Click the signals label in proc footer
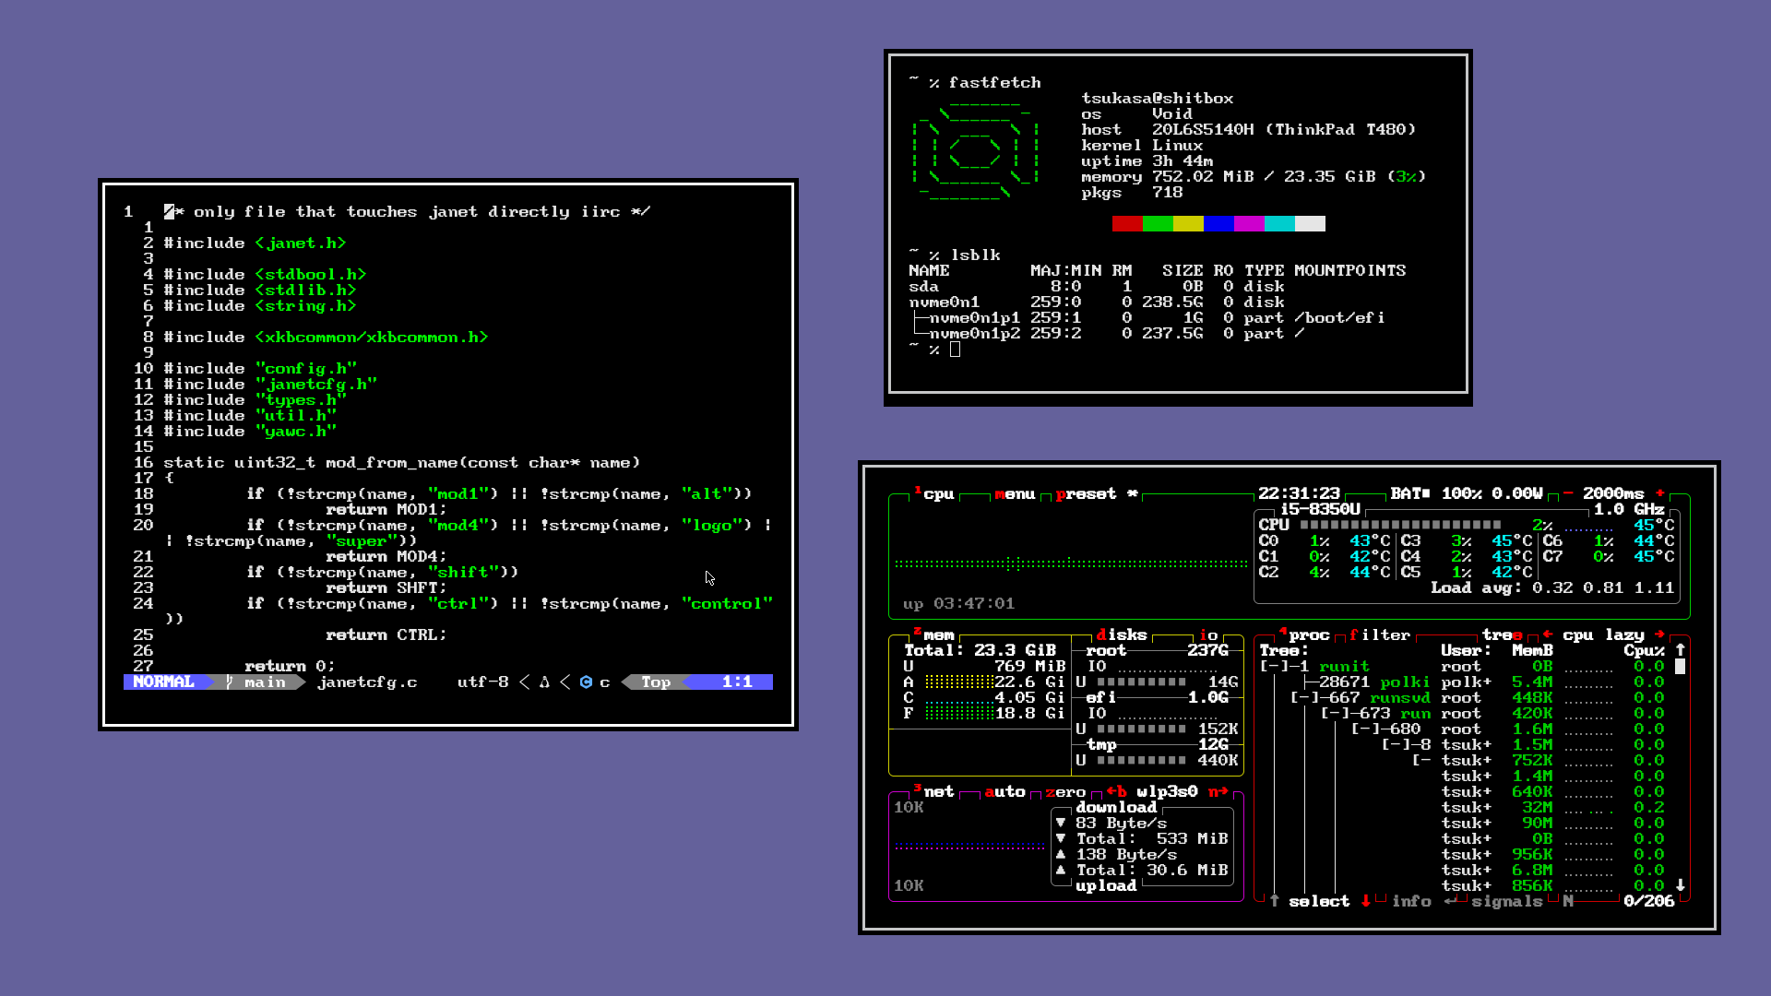This screenshot has width=1771, height=996. [1506, 901]
